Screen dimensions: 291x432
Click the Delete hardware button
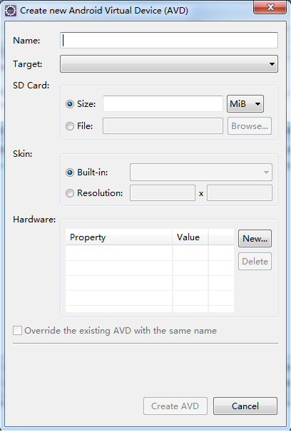click(255, 261)
